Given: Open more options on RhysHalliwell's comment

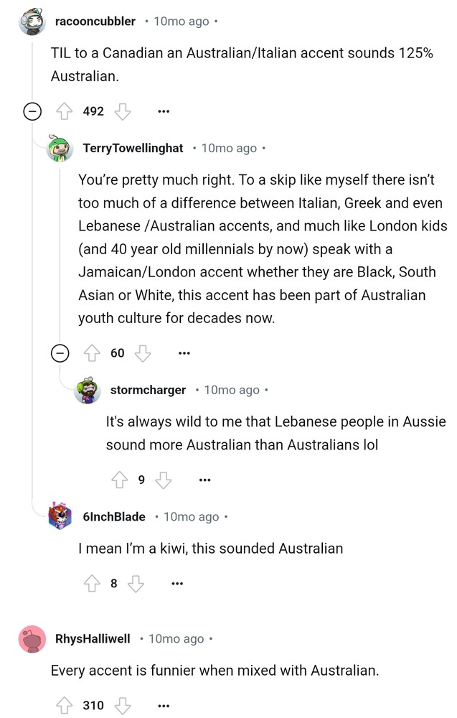Looking at the screenshot, I should (x=164, y=705).
